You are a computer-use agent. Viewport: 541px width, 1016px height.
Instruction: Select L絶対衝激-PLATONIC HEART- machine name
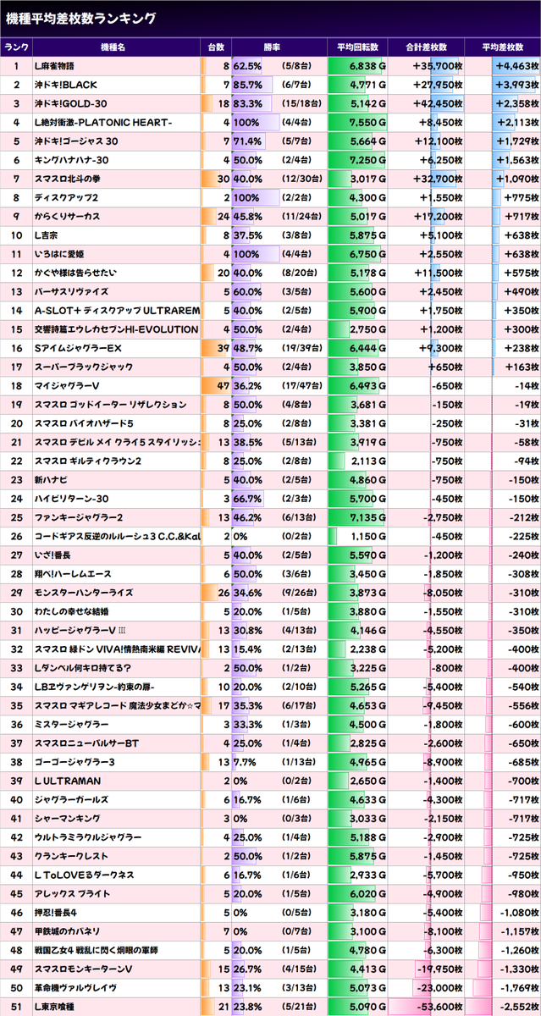103,122
